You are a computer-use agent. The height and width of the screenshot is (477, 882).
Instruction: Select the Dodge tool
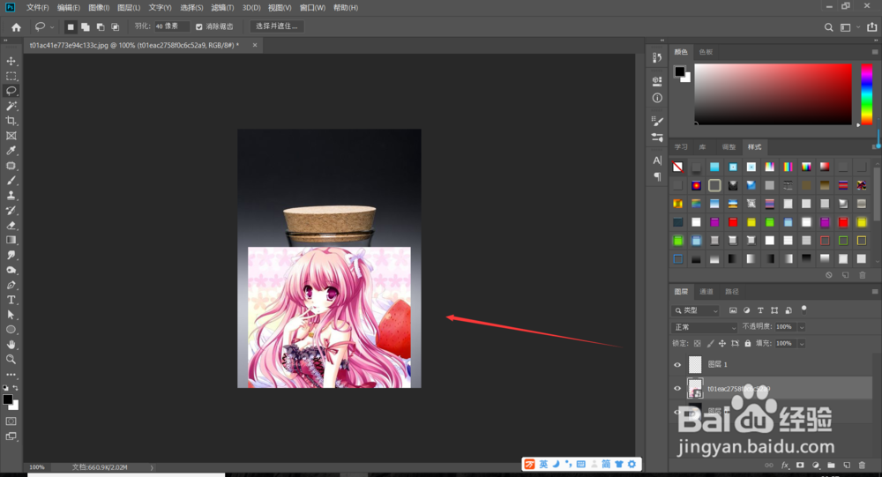[11, 270]
